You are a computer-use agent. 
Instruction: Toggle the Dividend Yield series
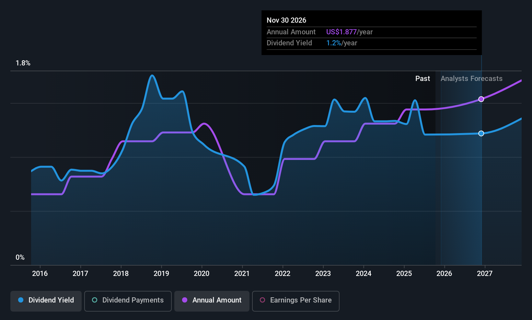(x=46, y=301)
